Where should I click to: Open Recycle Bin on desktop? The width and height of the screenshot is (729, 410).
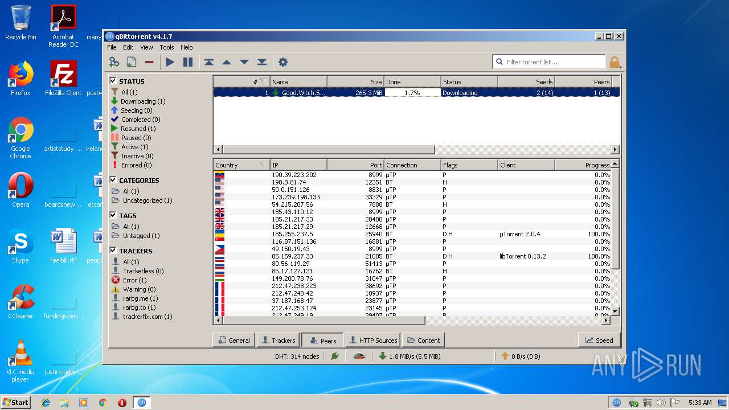(x=21, y=23)
